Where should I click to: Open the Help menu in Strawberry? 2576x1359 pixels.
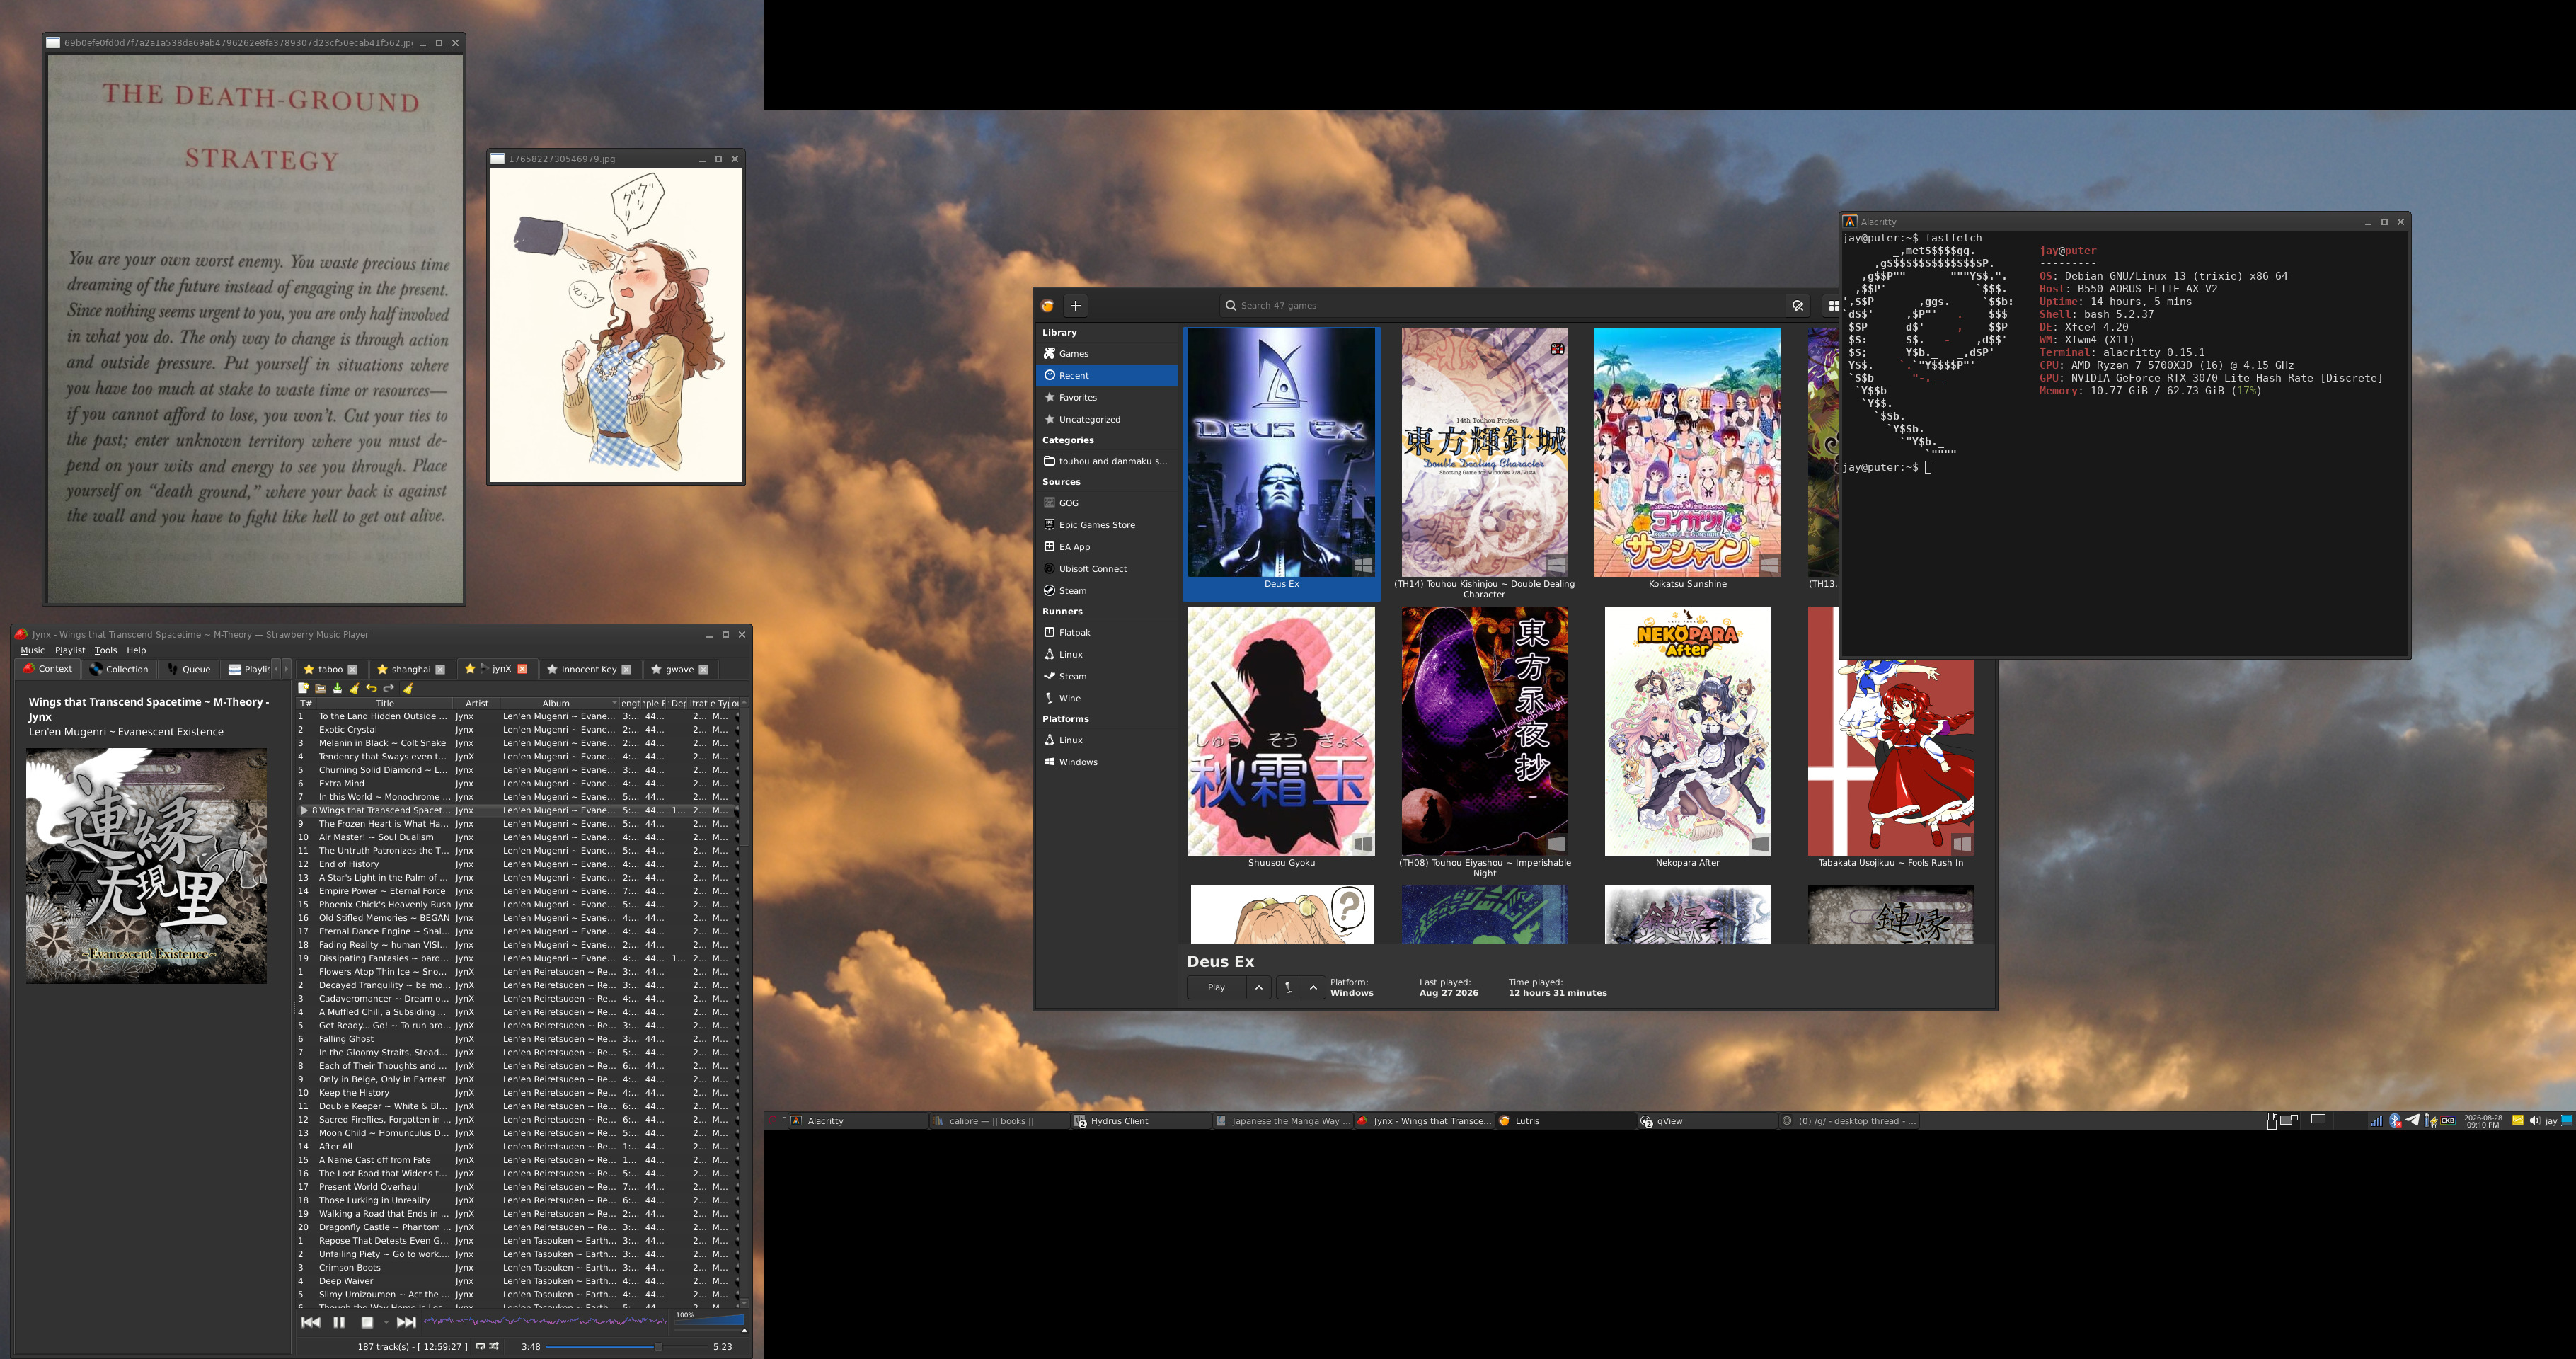click(x=136, y=650)
